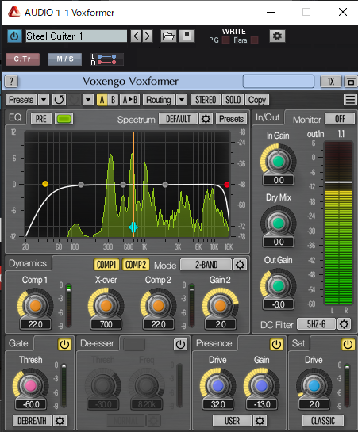358x432 pixels.
Task: Select state A
Action: [102, 100]
